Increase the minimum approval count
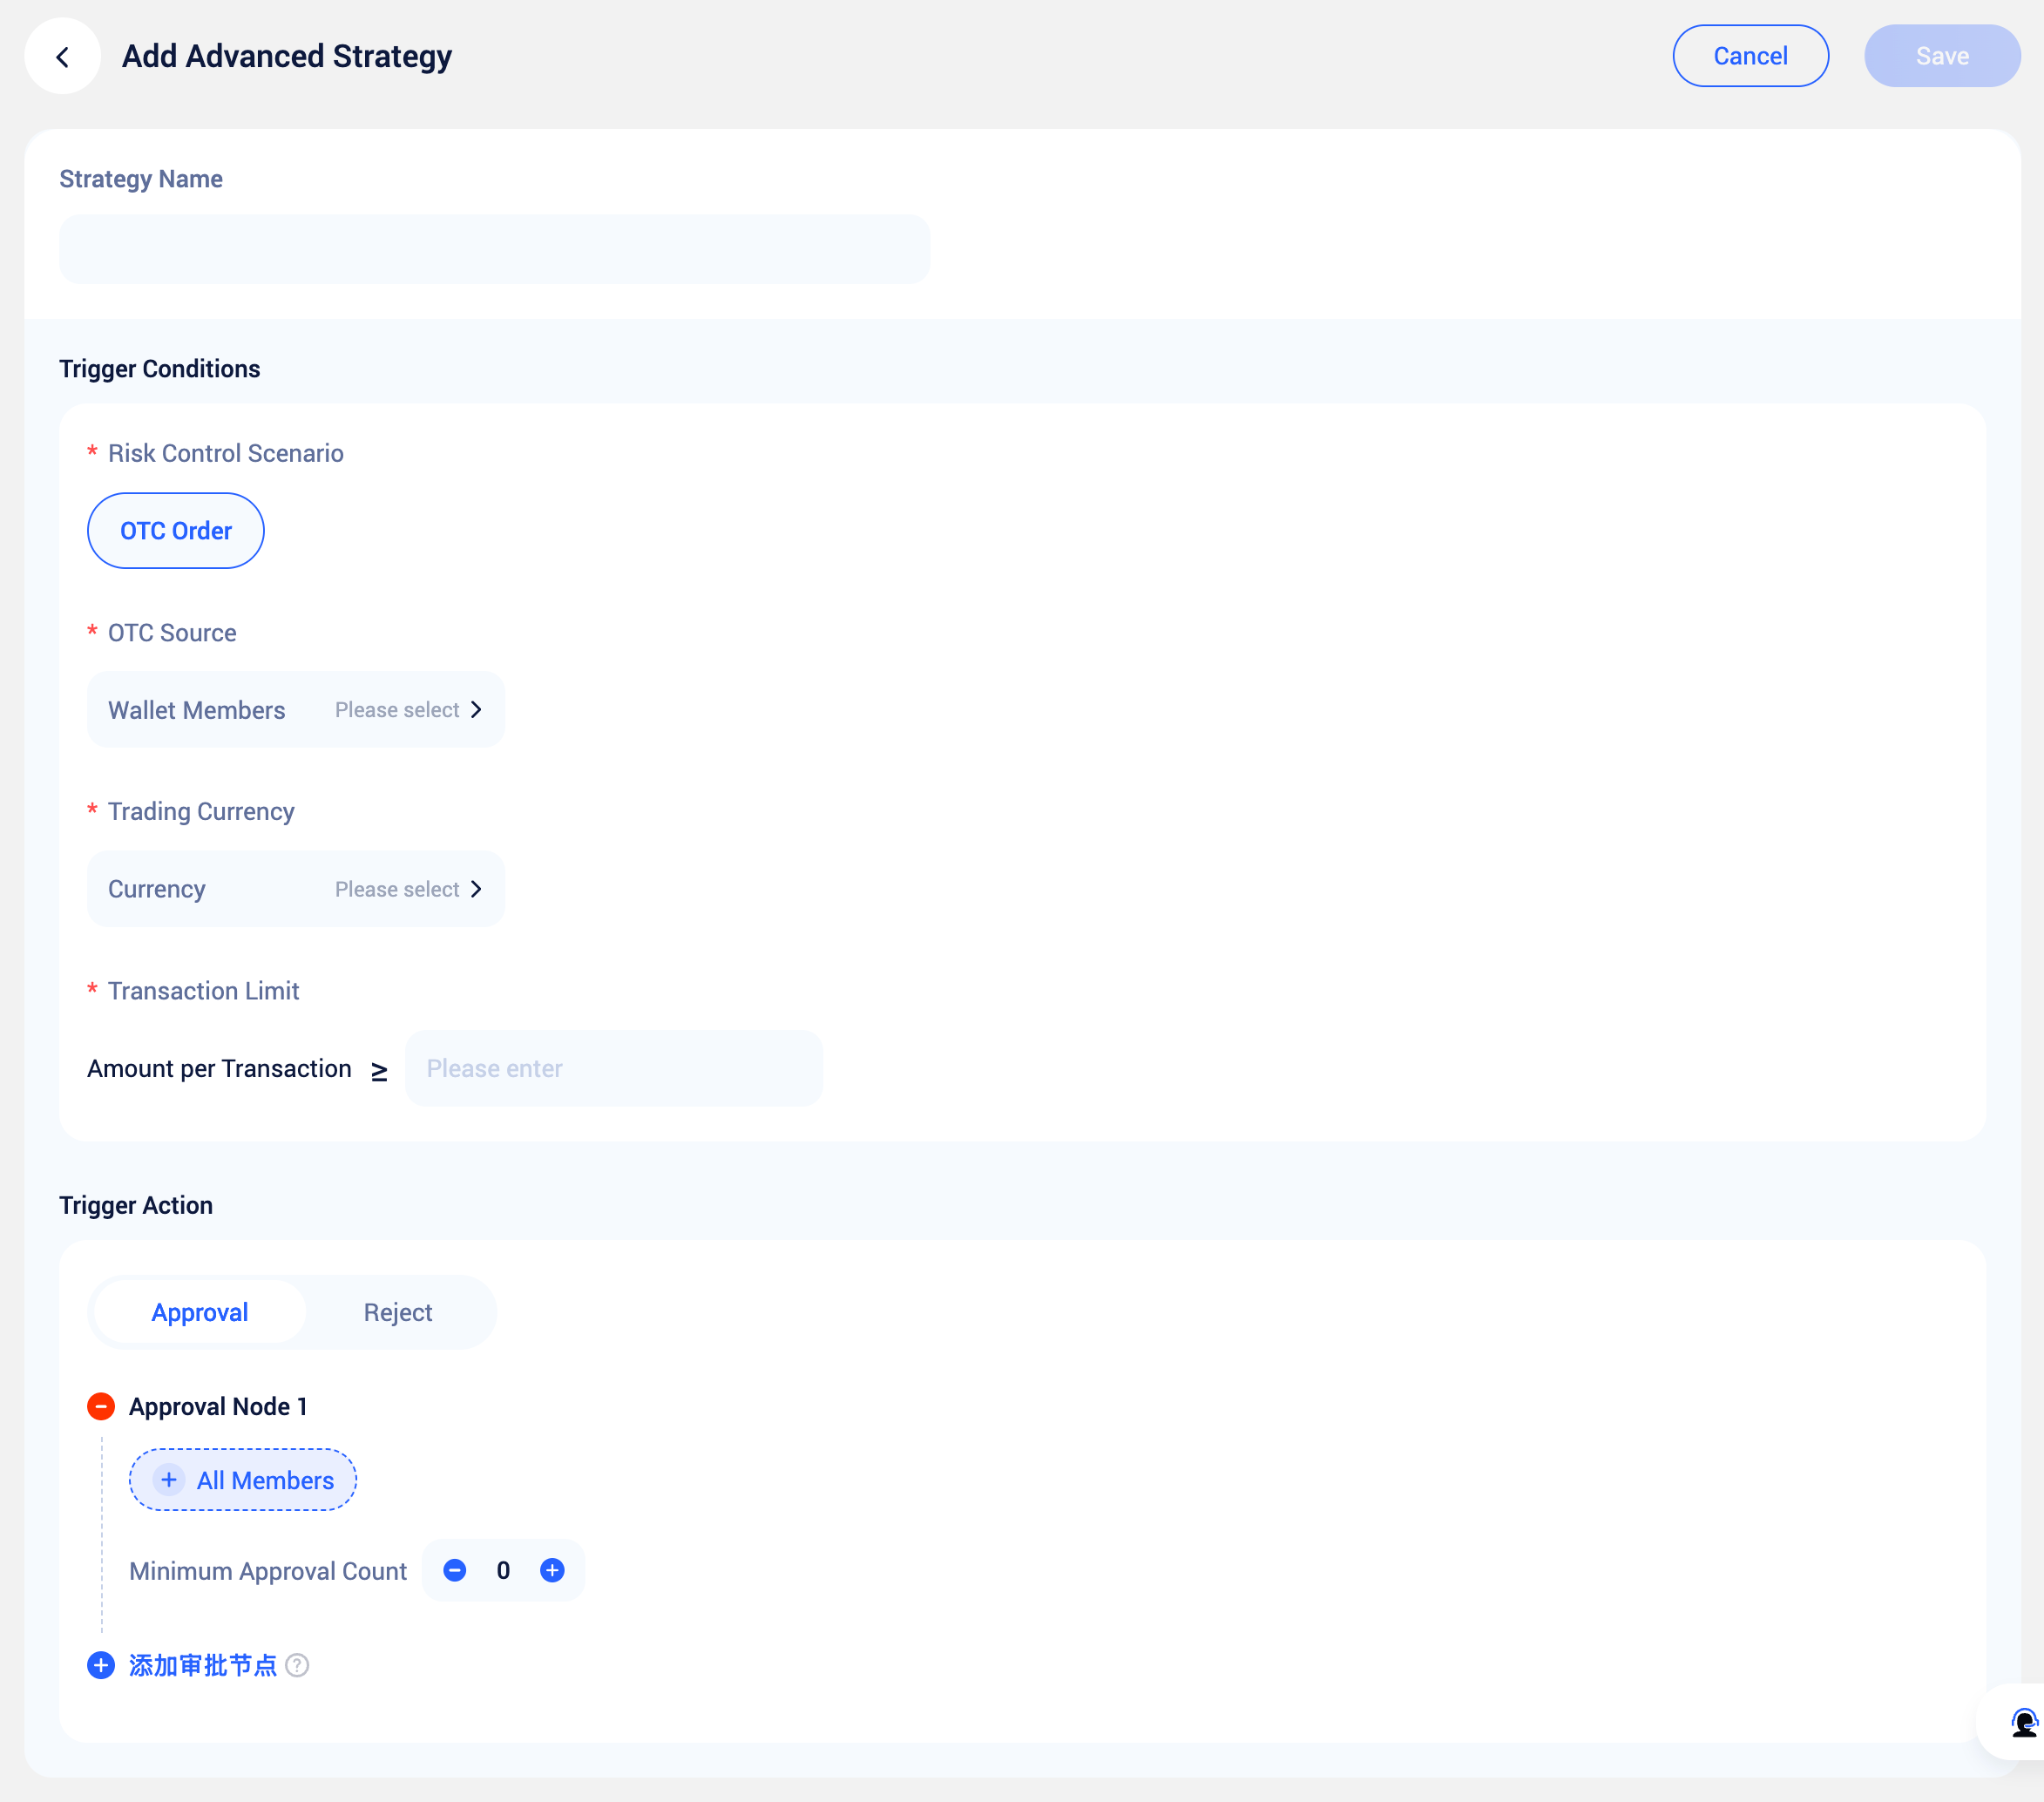This screenshot has width=2044, height=1802. point(552,1570)
